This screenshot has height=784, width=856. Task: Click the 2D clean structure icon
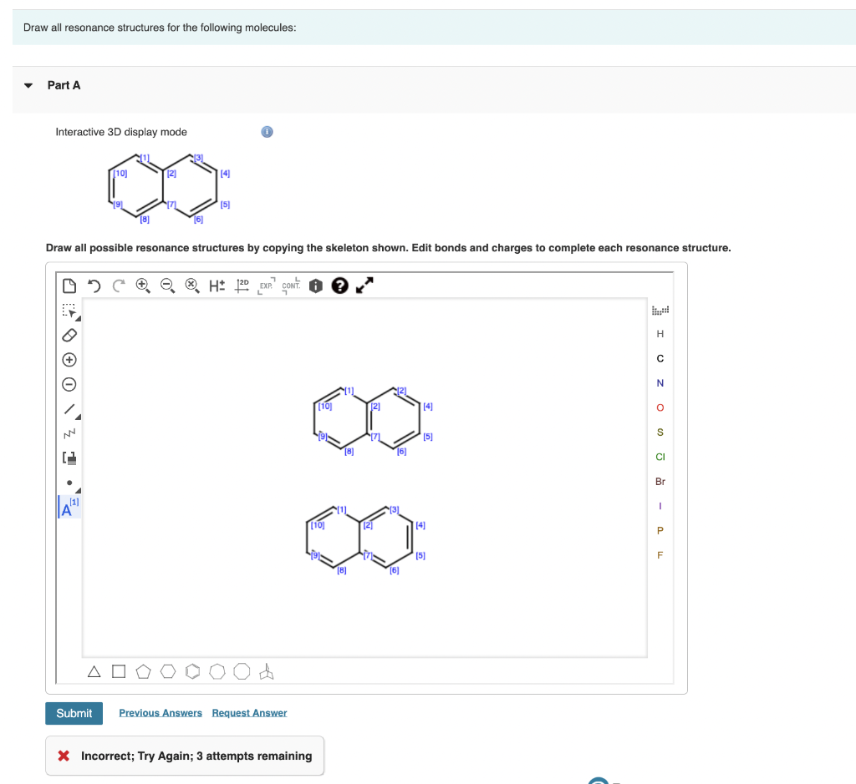tap(242, 285)
